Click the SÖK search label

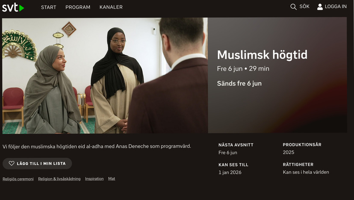[x=304, y=6]
